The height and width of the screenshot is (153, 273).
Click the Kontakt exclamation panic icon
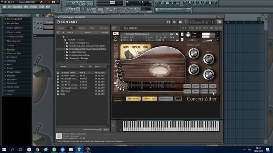pyautogui.click(x=212, y=22)
